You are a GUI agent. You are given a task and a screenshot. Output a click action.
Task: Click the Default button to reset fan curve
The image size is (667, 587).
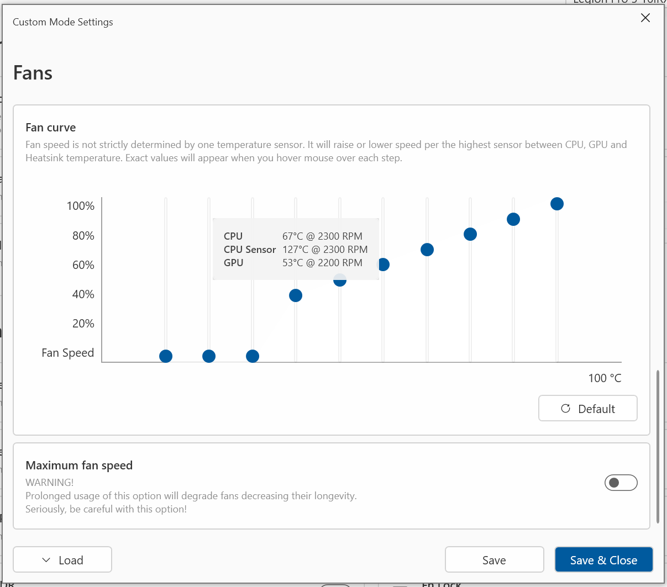pos(588,409)
